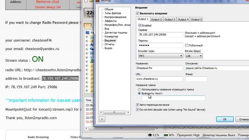The width and height of the screenshot is (249, 140).
Task: Open the Bitrate 128 dropdown
Action: pyautogui.click(x=194, y=56)
